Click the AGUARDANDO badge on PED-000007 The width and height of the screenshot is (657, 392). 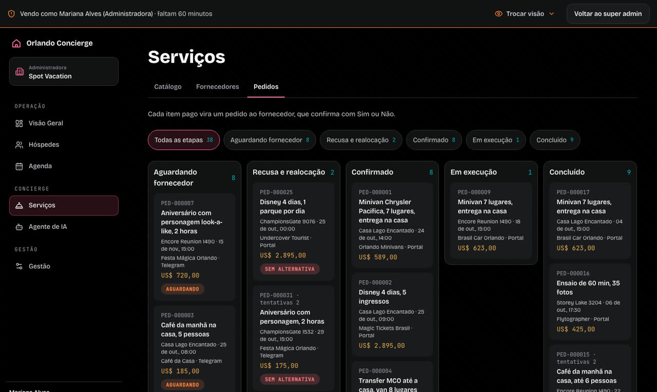pyautogui.click(x=183, y=289)
